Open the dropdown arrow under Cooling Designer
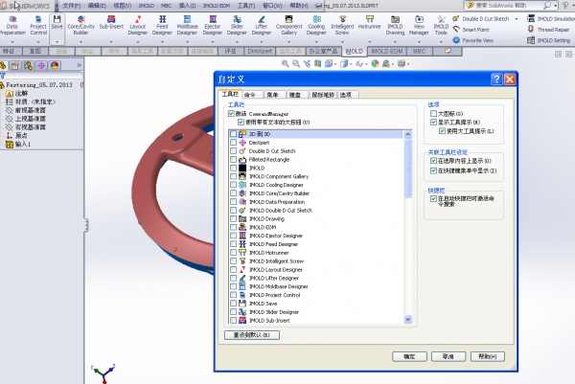Image resolution: width=575 pixels, height=384 pixels. pyautogui.click(x=316, y=42)
